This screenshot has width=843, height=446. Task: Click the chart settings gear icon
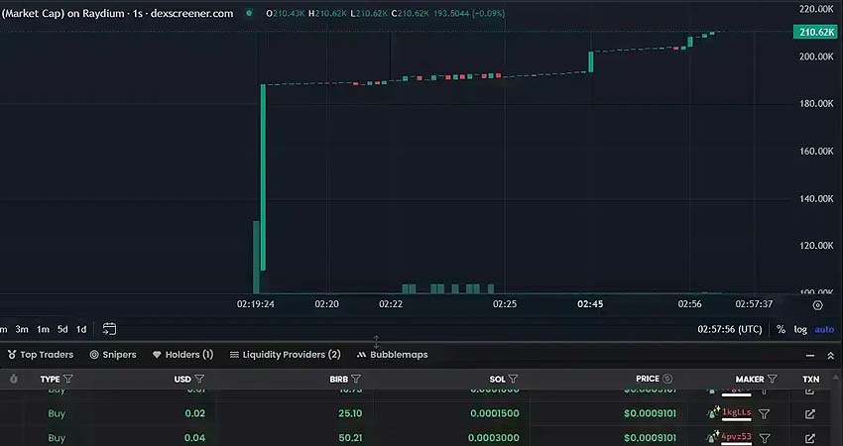point(817,305)
